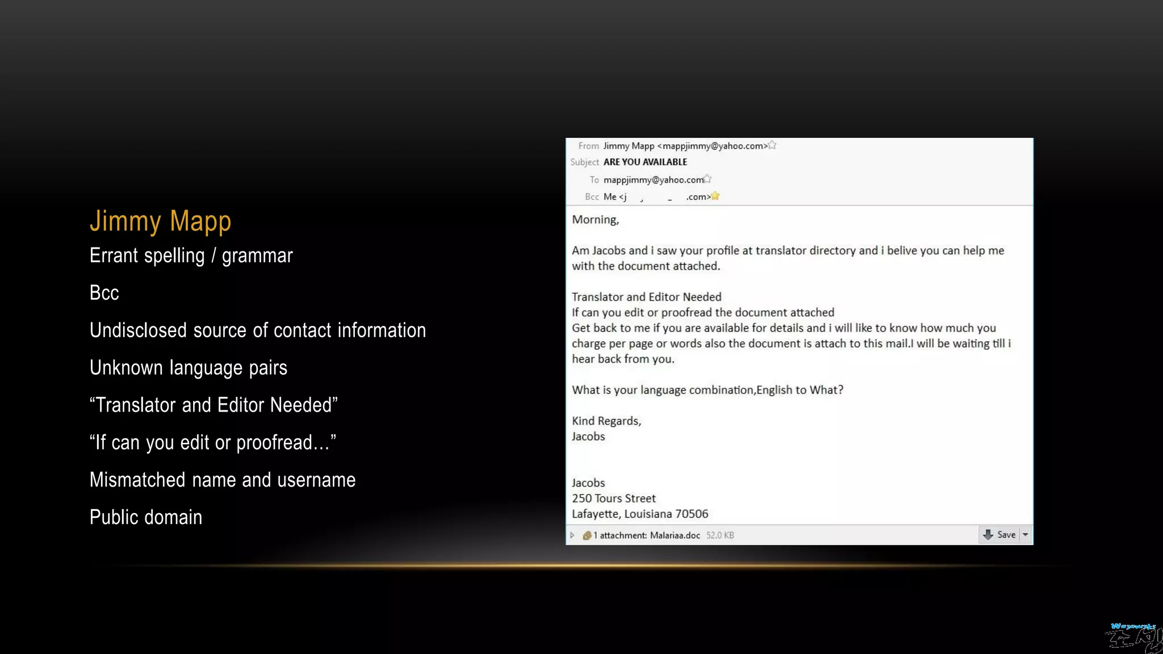This screenshot has width=1163, height=654.
Task: Open the Save dropdown arrow
Action: (1026, 535)
